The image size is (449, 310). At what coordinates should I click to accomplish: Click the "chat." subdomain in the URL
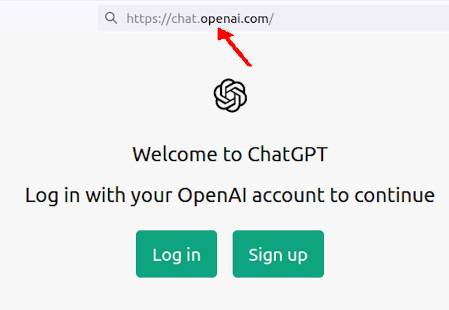(x=186, y=19)
